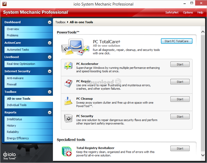This screenshot has width=207, height=163.
Task: Click the PC TotalCare computer icon
Action: pyautogui.click(x=75, y=47)
